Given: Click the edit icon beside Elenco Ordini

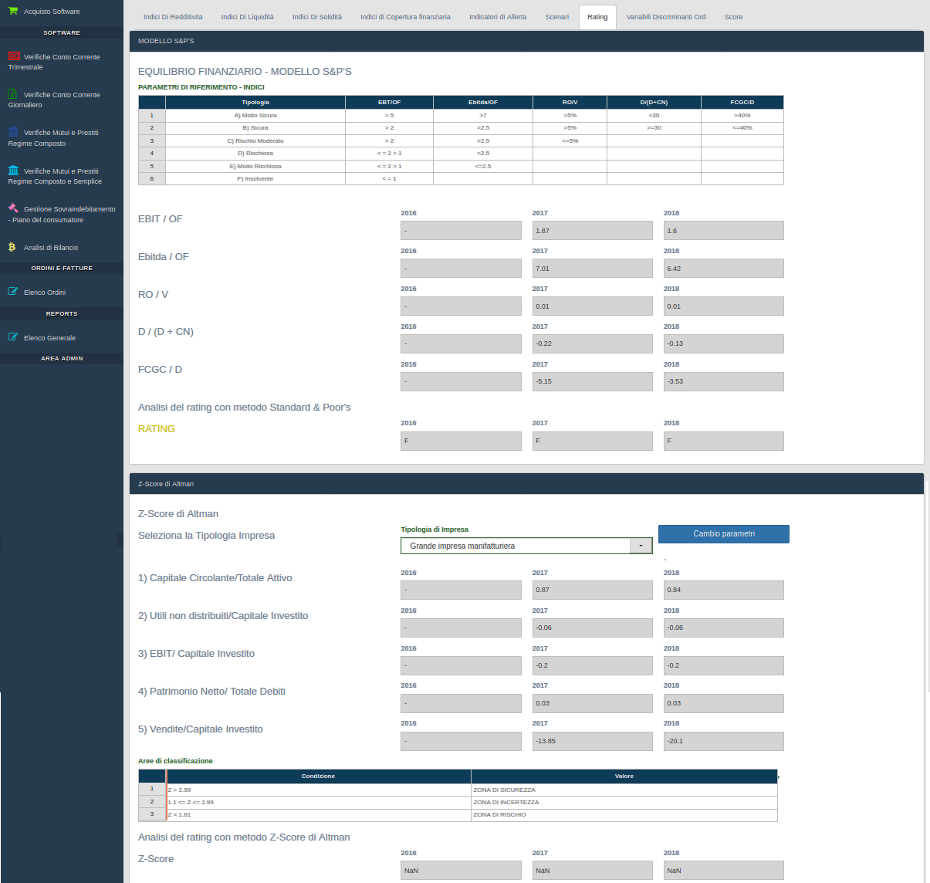Looking at the screenshot, I should (x=13, y=292).
